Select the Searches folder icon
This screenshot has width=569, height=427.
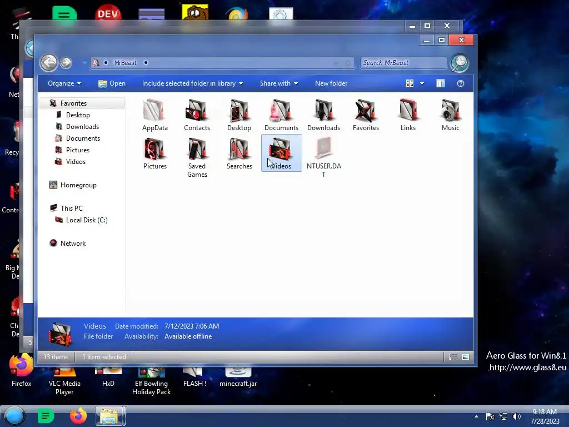239,153
